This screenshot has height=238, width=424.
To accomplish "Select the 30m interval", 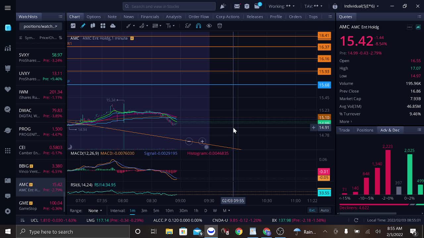I will pos(183,211).
